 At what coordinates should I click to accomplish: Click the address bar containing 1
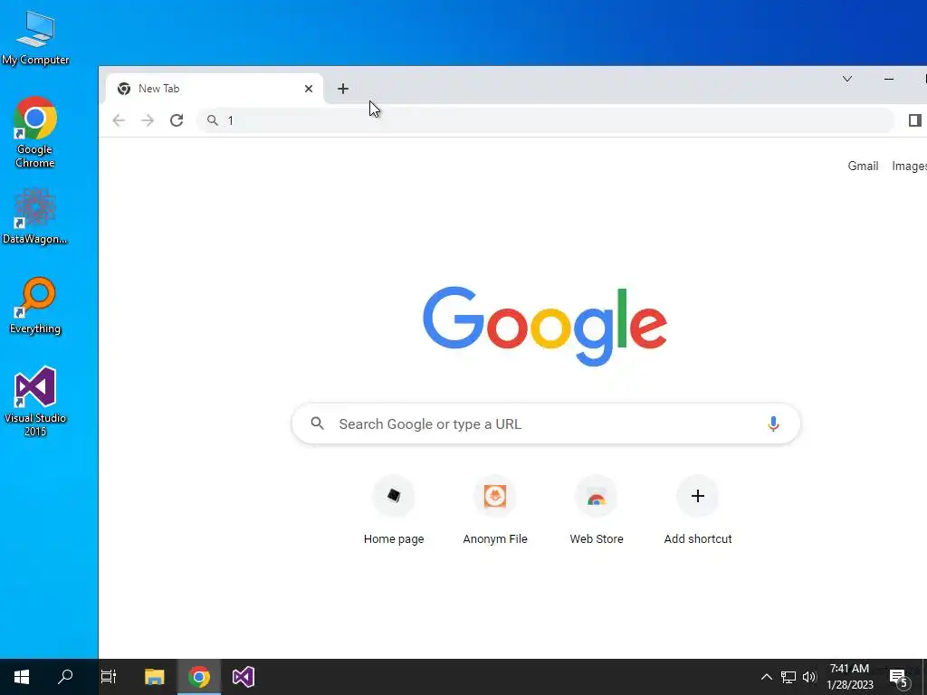(545, 120)
